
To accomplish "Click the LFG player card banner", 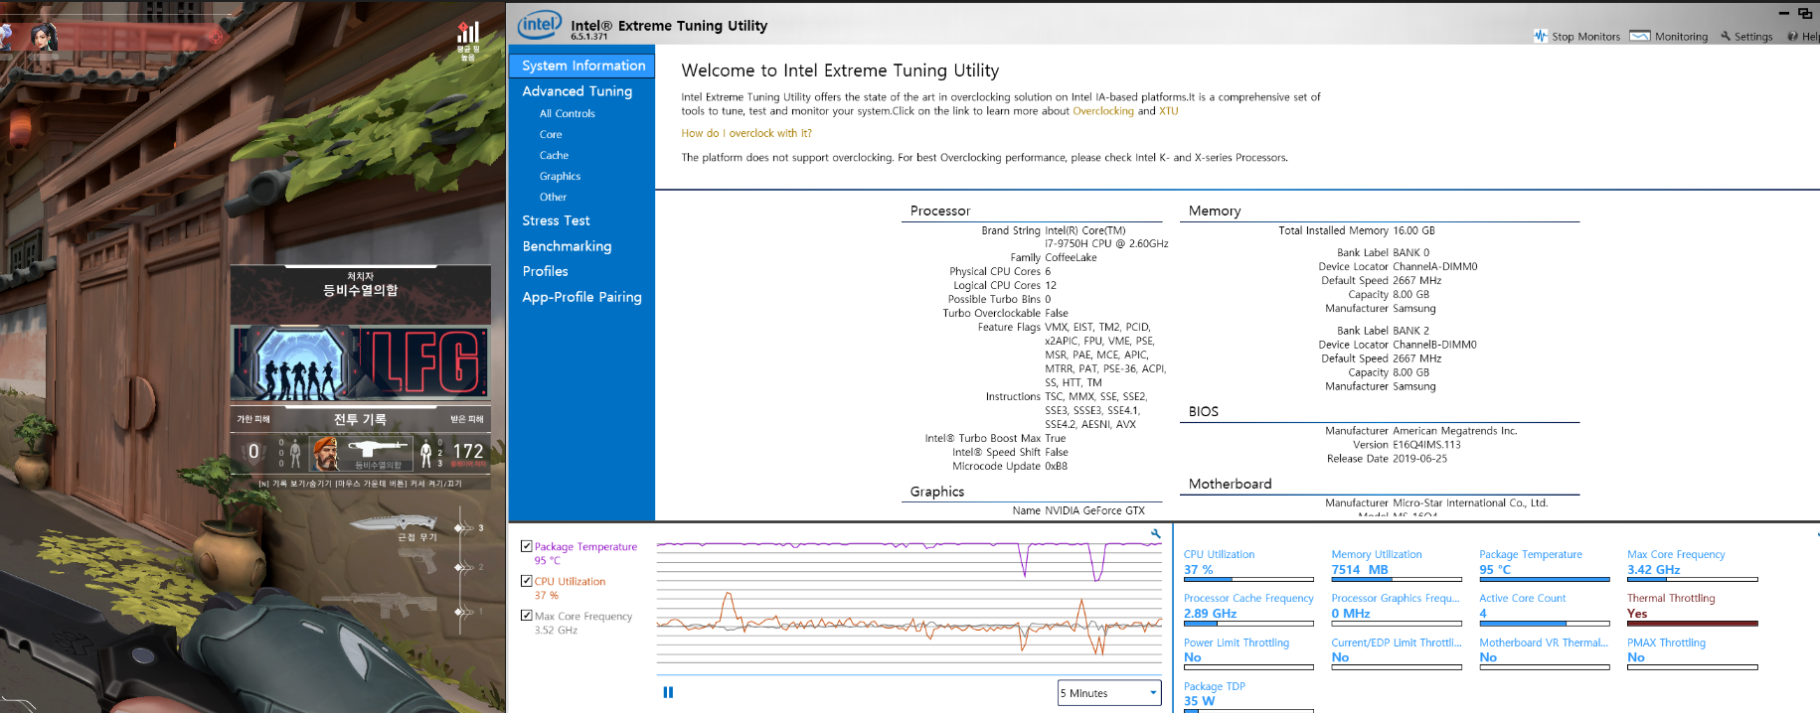I will point(360,362).
